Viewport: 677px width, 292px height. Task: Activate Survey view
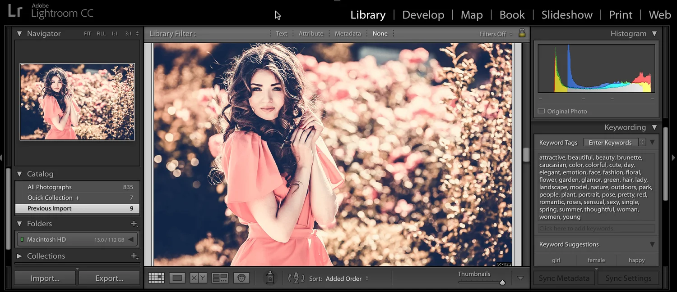(219, 278)
